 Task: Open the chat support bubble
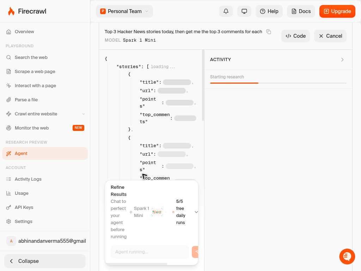pos(347,257)
